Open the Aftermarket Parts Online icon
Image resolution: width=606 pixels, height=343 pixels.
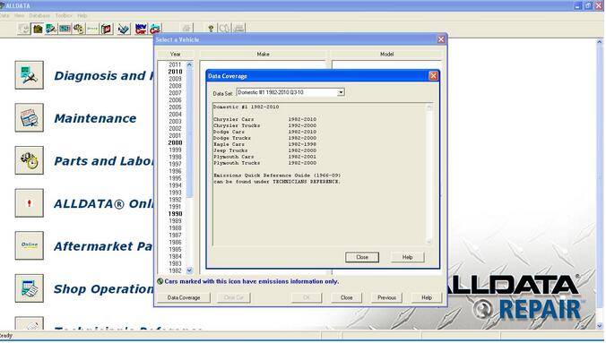(x=30, y=245)
